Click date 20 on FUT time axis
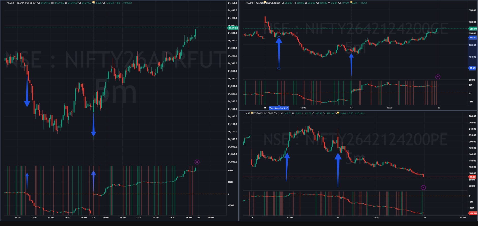 click(x=198, y=218)
